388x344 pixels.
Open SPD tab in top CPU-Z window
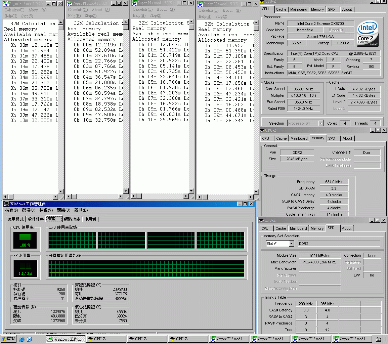pyautogui.click(x=331, y=9)
